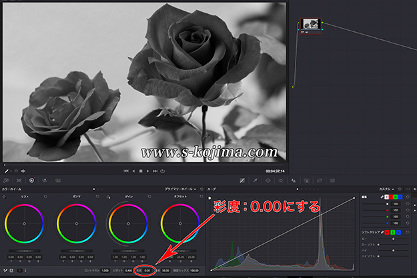Image resolution: width=417 pixels, height=278 pixels.
Task: Open the RGB Mixer palette icon
Action: click(x=45, y=181)
